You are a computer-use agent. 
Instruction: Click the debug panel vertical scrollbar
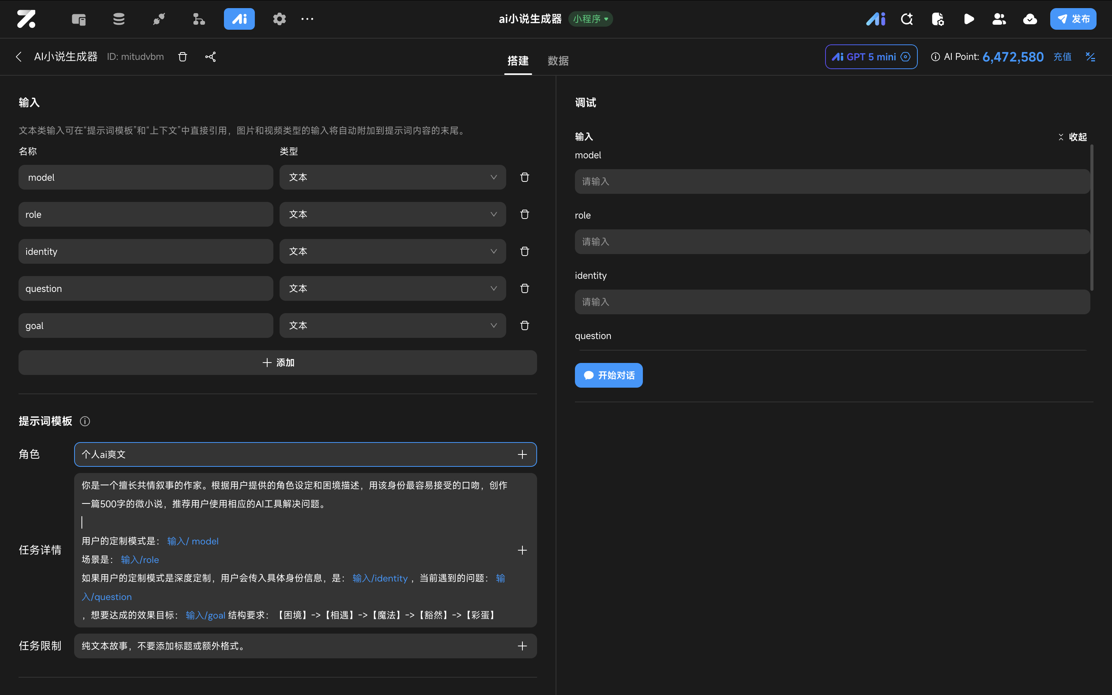click(1091, 217)
